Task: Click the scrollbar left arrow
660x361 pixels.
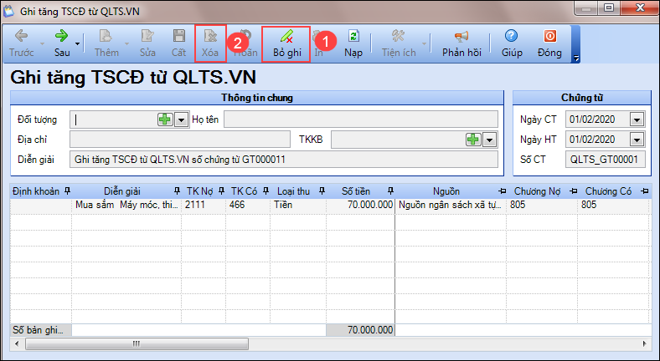Action: coord(17,343)
